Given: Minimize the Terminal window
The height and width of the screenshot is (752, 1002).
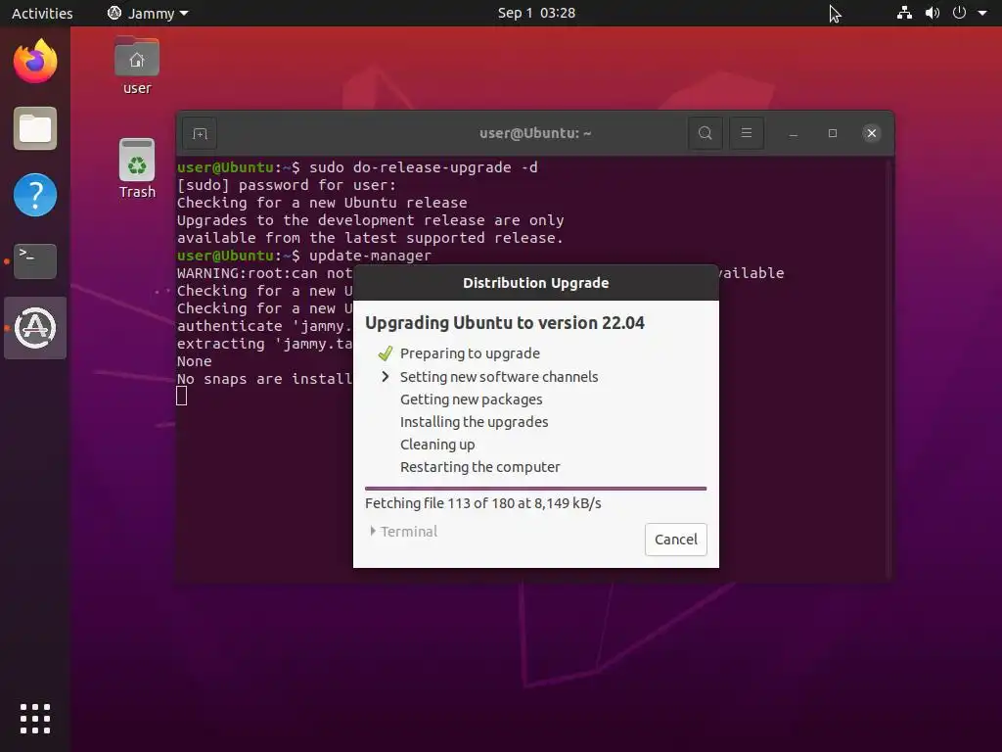Looking at the screenshot, I should point(793,133).
